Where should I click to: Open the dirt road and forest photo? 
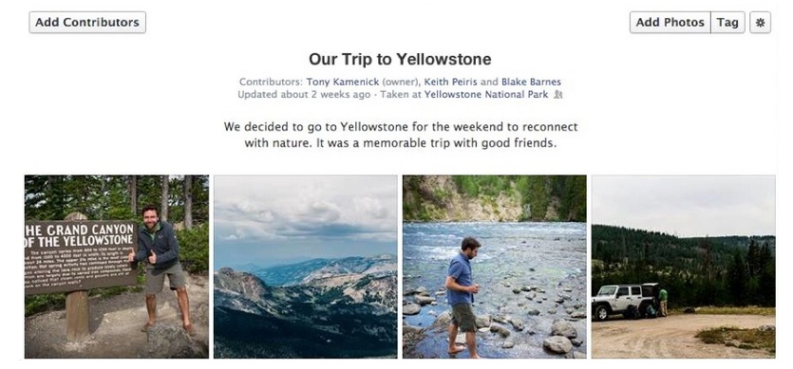click(683, 267)
